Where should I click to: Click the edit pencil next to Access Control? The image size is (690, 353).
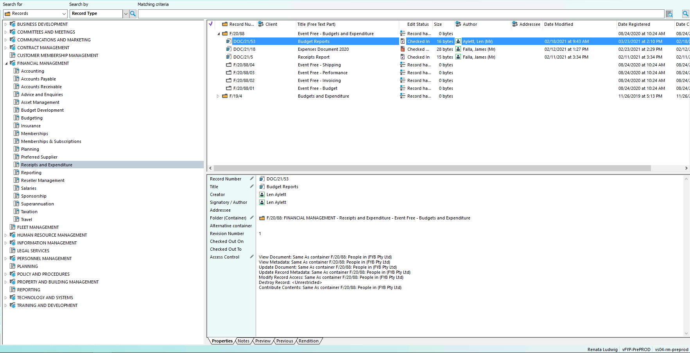click(x=251, y=257)
